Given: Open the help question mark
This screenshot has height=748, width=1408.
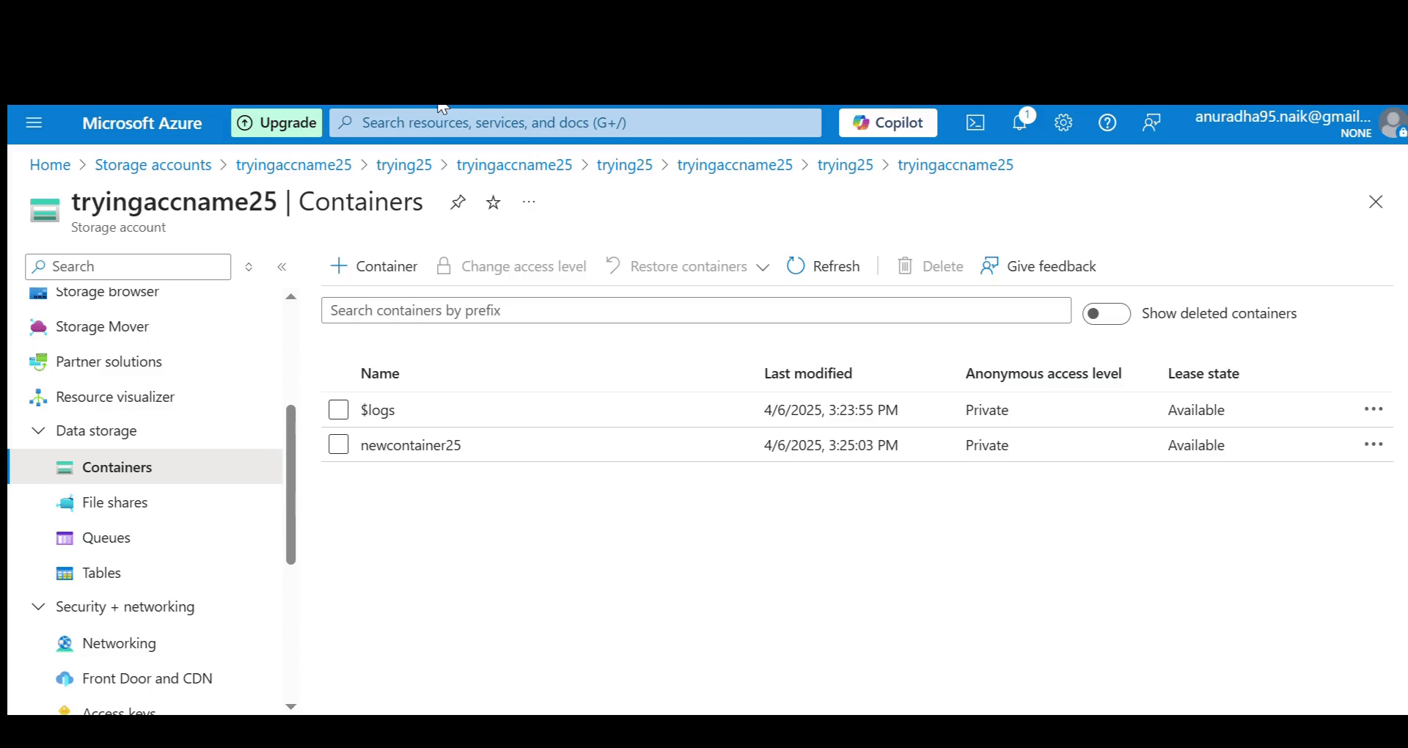Looking at the screenshot, I should tap(1107, 123).
